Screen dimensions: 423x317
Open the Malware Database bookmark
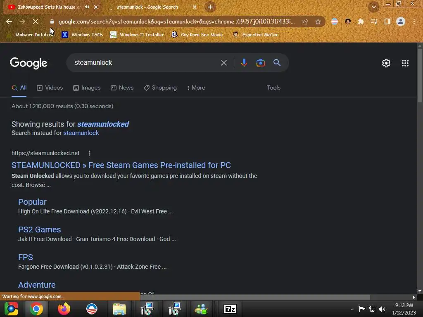click(31, 35)
